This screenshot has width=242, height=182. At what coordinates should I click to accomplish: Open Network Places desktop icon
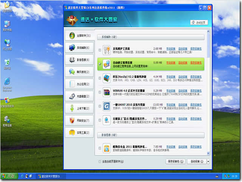tap(7, 45)
